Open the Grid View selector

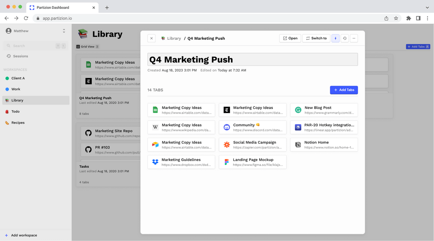87,46
